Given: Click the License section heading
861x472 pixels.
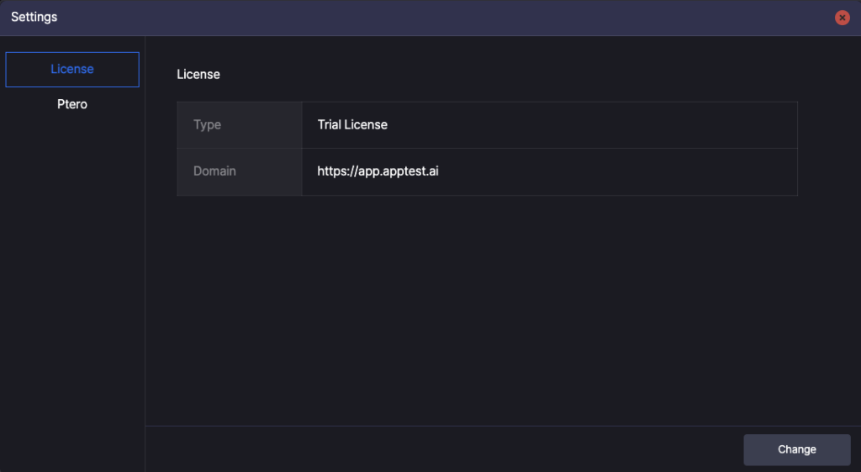Looking at the screenshot, I should (198, 75).
